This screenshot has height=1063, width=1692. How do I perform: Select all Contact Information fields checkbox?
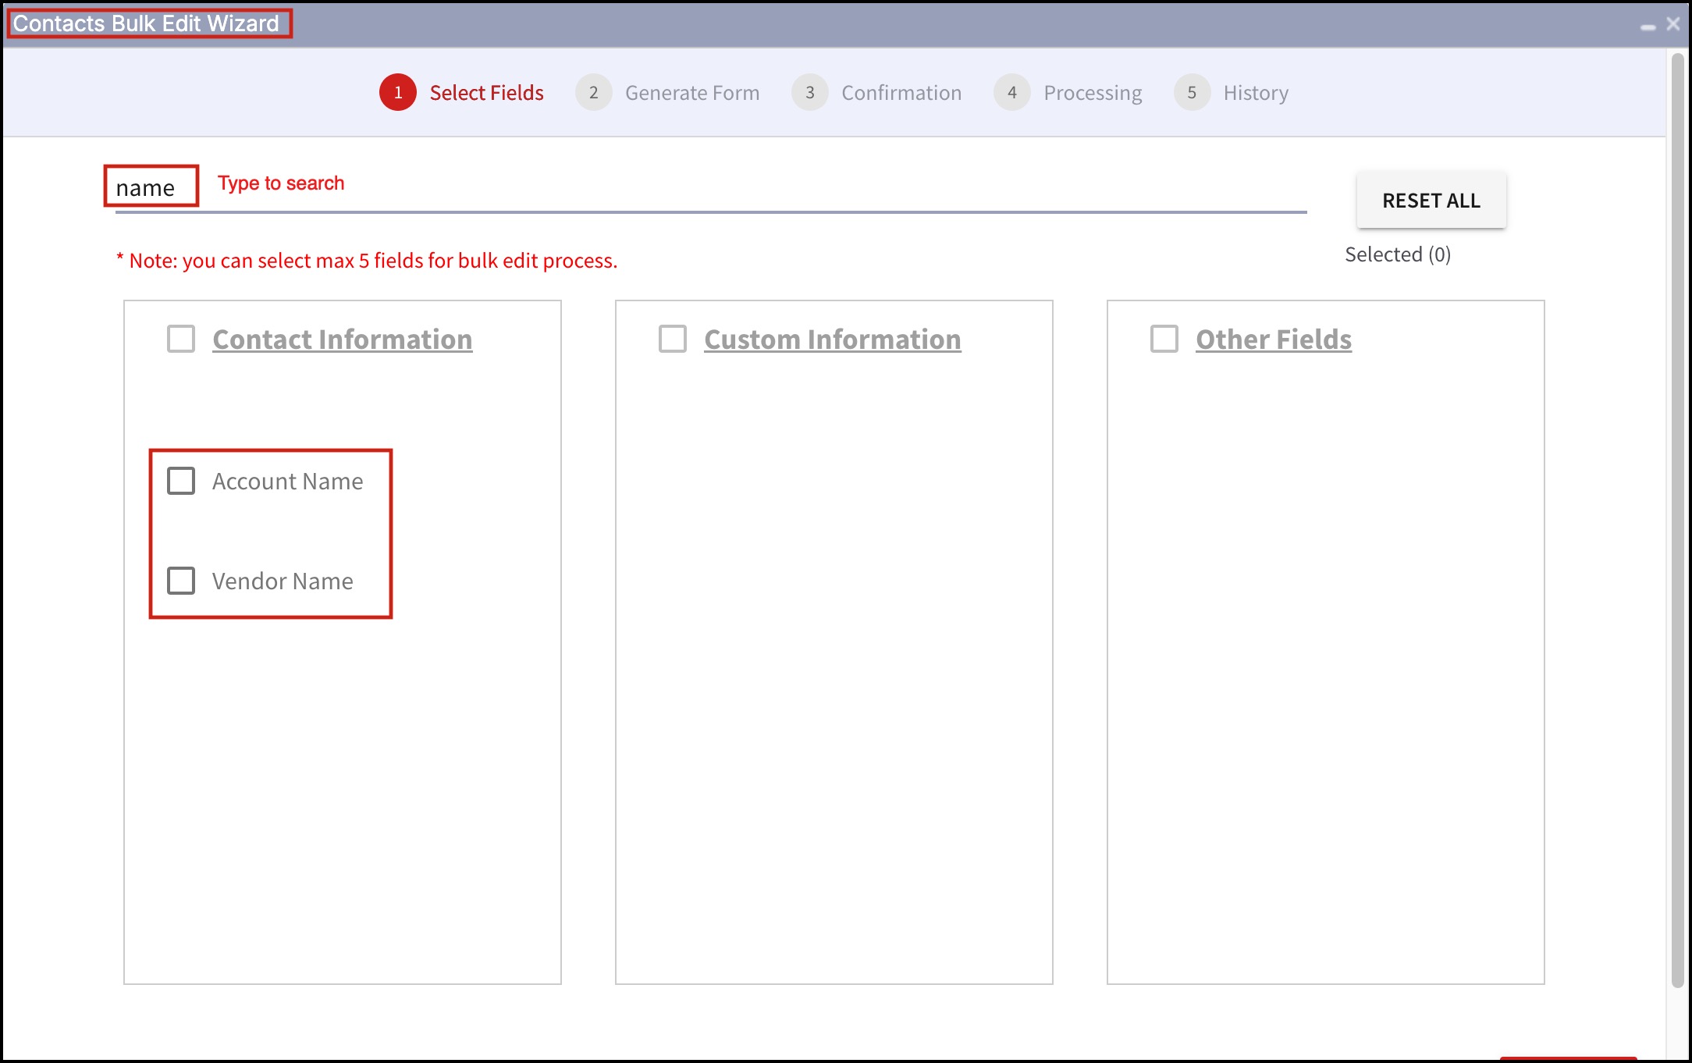[x=181, y=340]
